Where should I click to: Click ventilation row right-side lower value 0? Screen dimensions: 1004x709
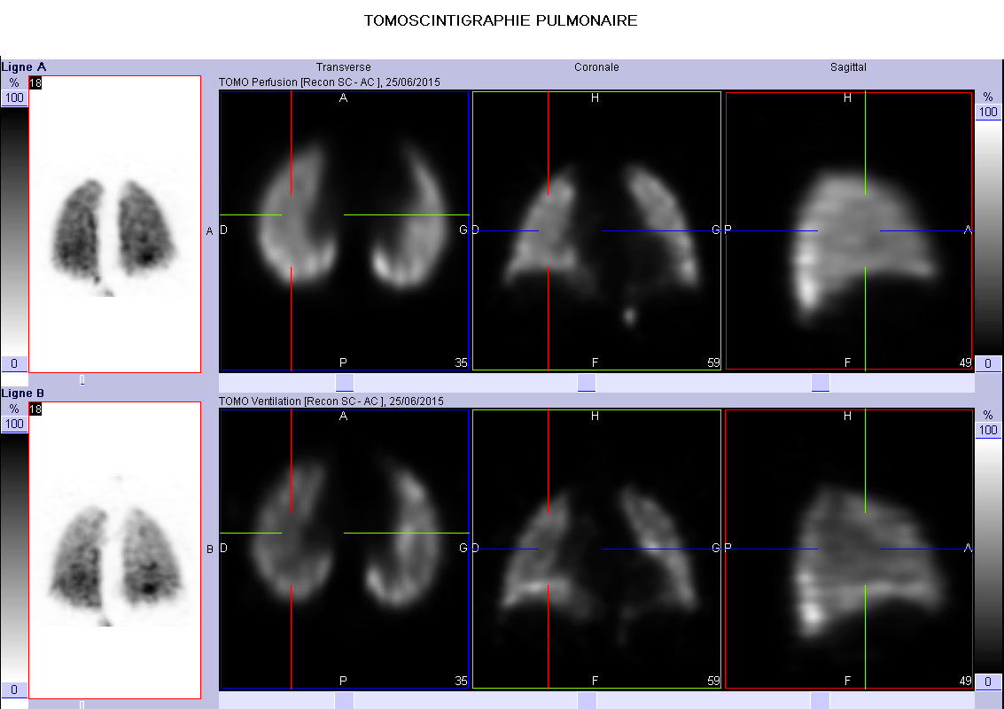(988, 682)
